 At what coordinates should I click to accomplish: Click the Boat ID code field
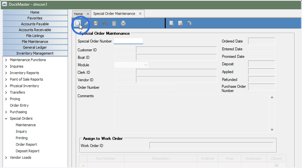125,57
